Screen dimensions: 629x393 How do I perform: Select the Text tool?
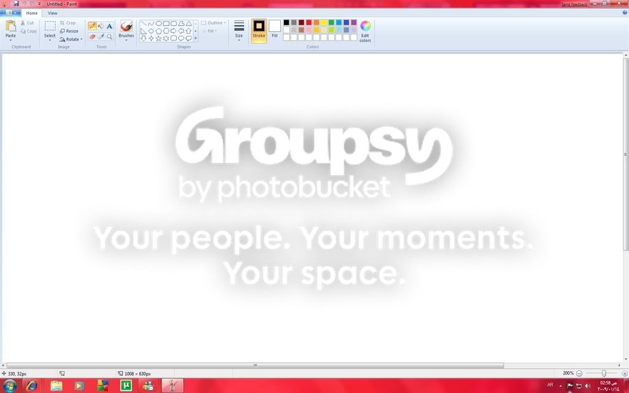[x=109, y=26]
